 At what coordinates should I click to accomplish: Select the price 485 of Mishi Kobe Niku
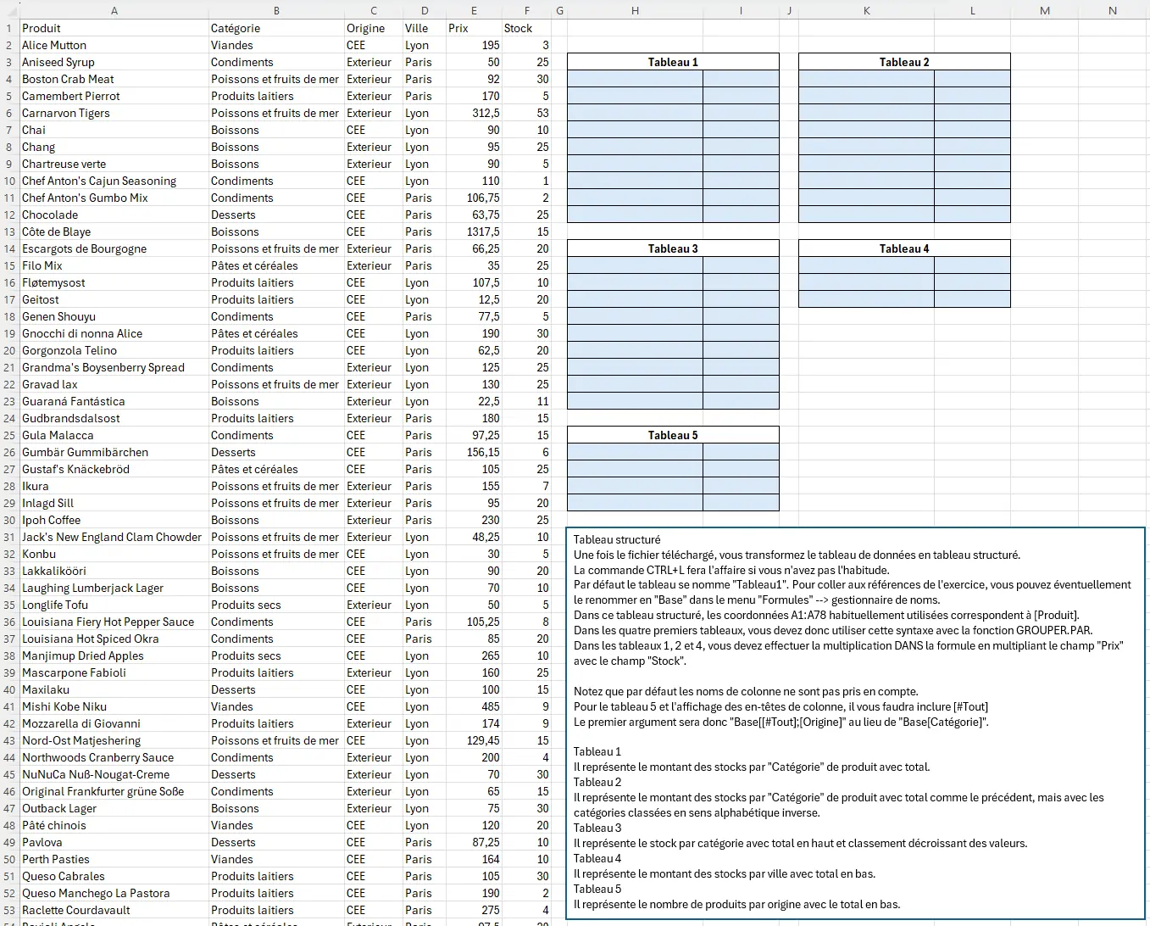coord(474,706)
